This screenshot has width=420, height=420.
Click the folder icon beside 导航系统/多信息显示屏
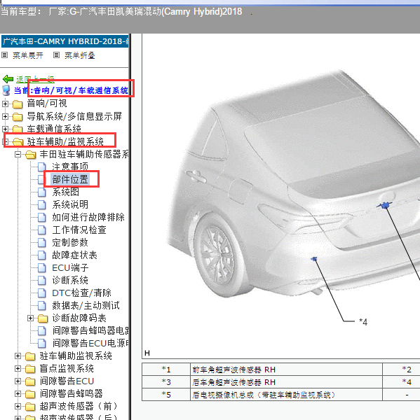[x=18, y=117]
